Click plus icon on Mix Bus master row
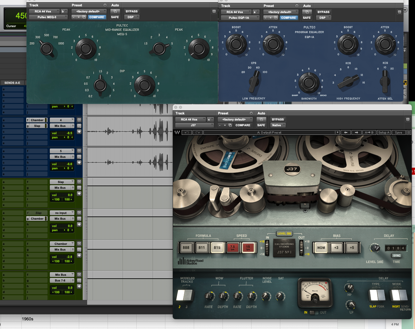 79,286
